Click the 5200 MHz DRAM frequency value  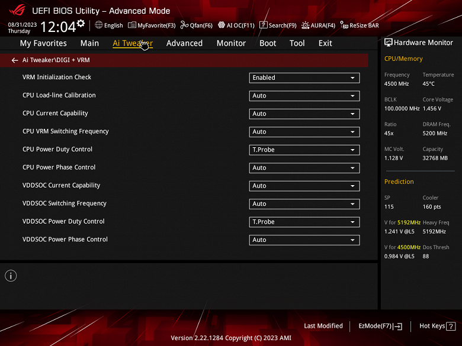click(x=435, y=133)
